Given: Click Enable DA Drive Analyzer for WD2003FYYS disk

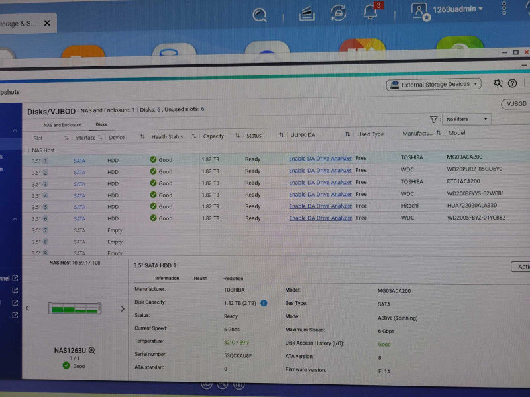Looking at the screenshot, I should click(x=320, y=194).
